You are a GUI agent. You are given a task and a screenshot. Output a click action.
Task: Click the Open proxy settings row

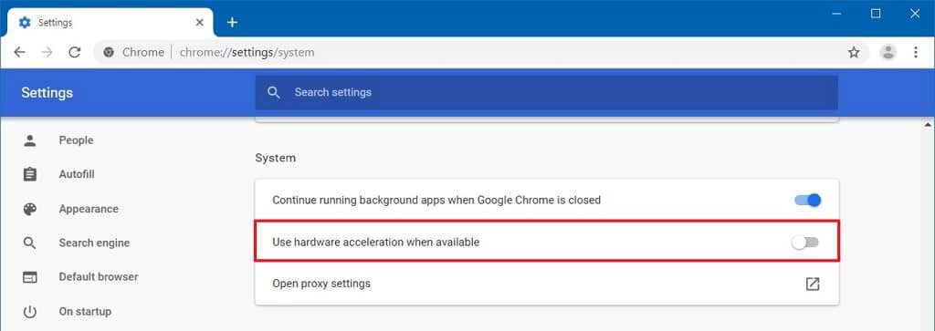point(547,284)
